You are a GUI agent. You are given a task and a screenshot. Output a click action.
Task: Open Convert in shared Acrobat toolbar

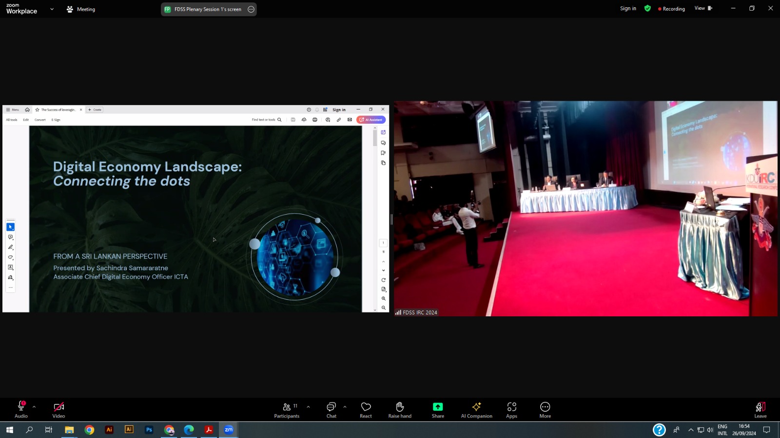(x=40, y=120)
